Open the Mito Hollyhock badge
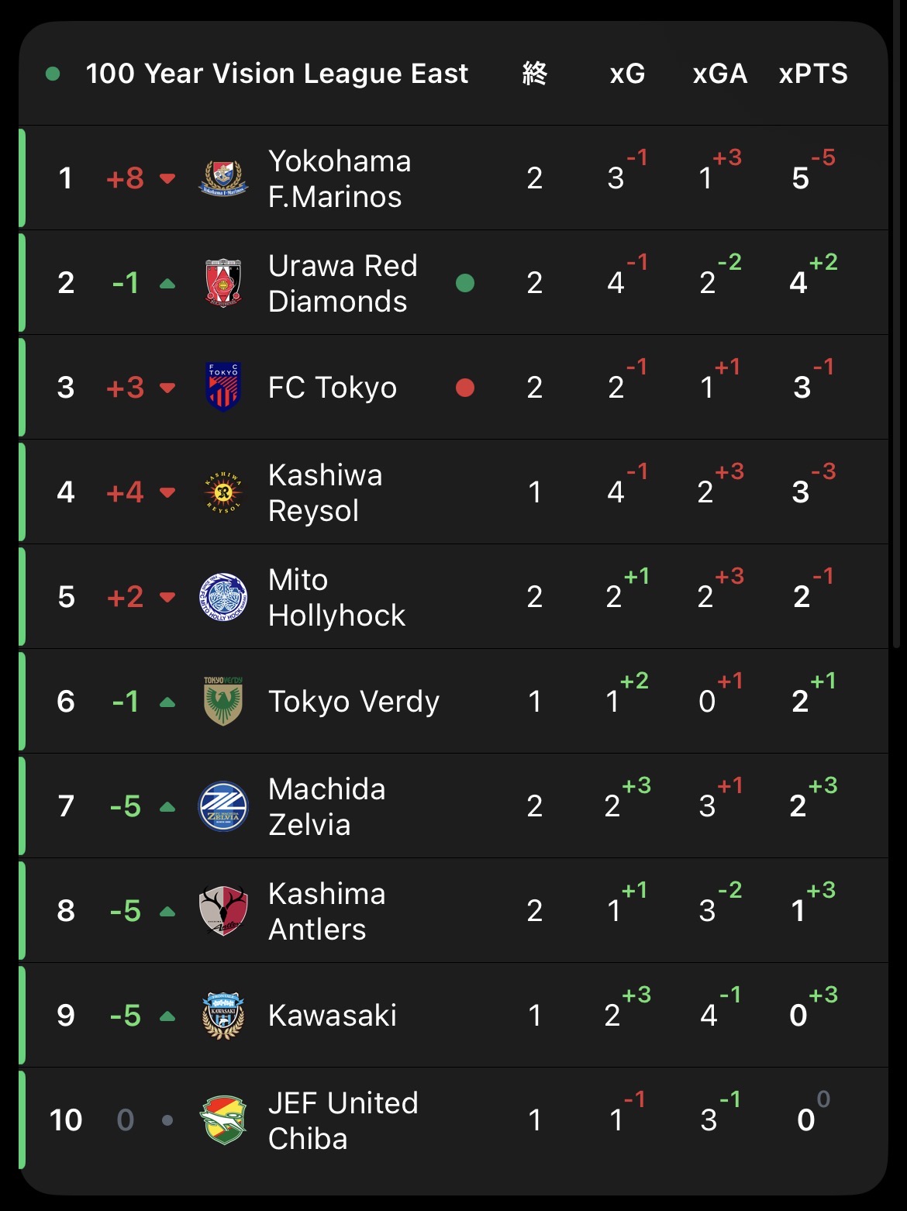This screenshot has height=1211, width=907. point(223,597)
